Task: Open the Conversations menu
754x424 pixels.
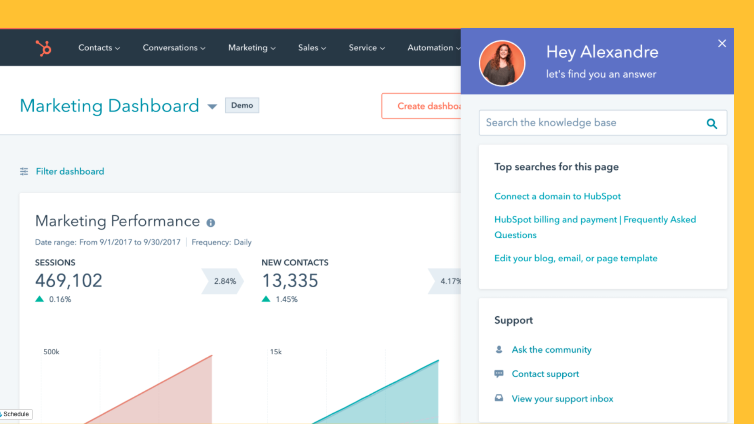Action: [174, 48]
